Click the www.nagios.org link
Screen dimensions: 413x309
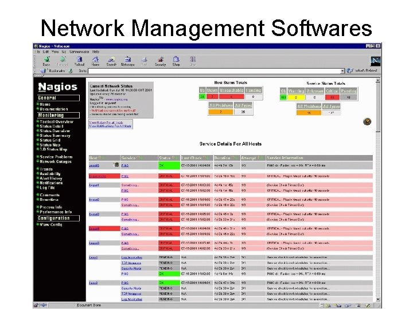[x=116, y=100]
